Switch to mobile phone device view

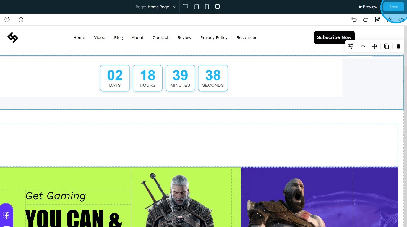pos(207,7)
